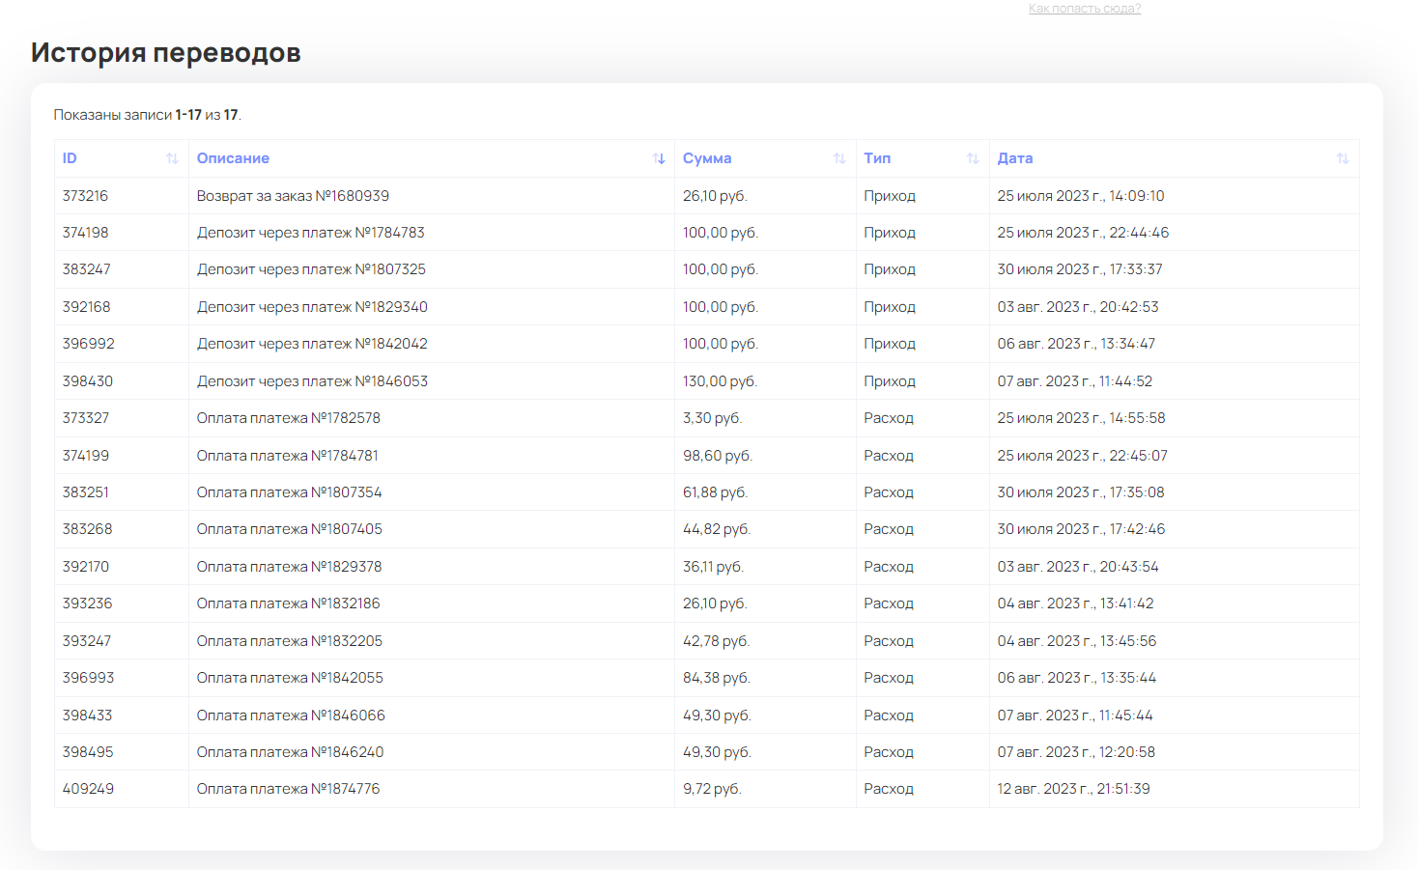
Task: Click the Сумма column header text
Action: (x=707, y=158)
